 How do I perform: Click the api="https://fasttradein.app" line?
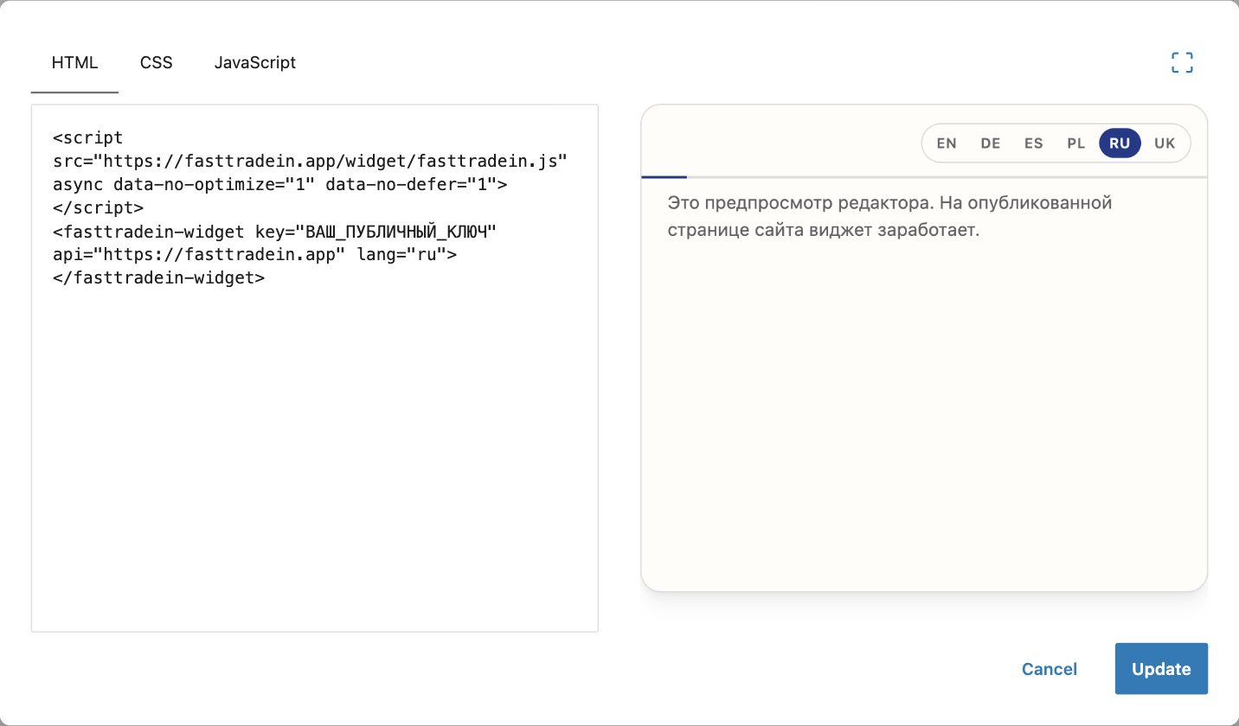pos(254,255)
